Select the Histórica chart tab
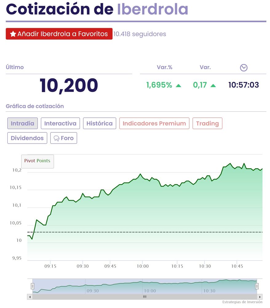270x308 pixels. tap(99, 124)
